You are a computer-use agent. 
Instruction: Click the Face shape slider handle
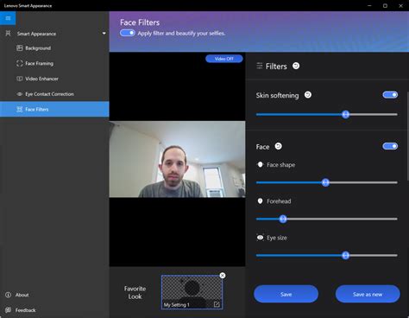[325, 182]
